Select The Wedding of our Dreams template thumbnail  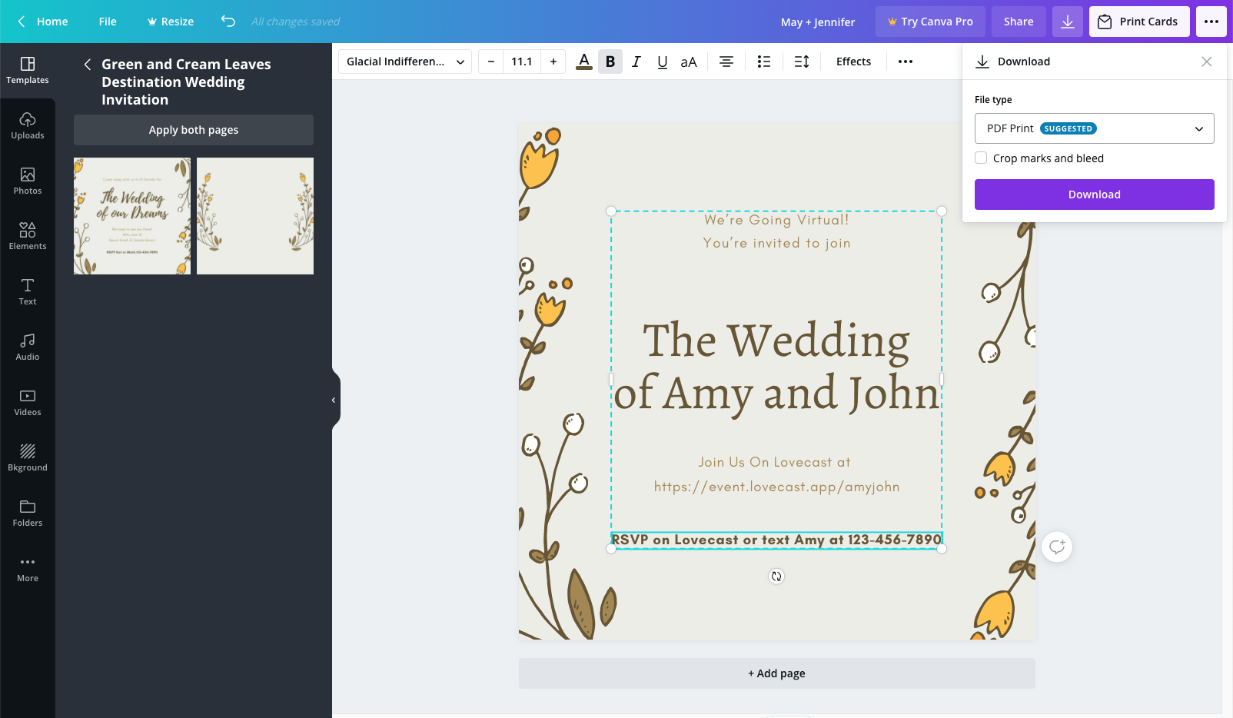(x=132, y=216)
